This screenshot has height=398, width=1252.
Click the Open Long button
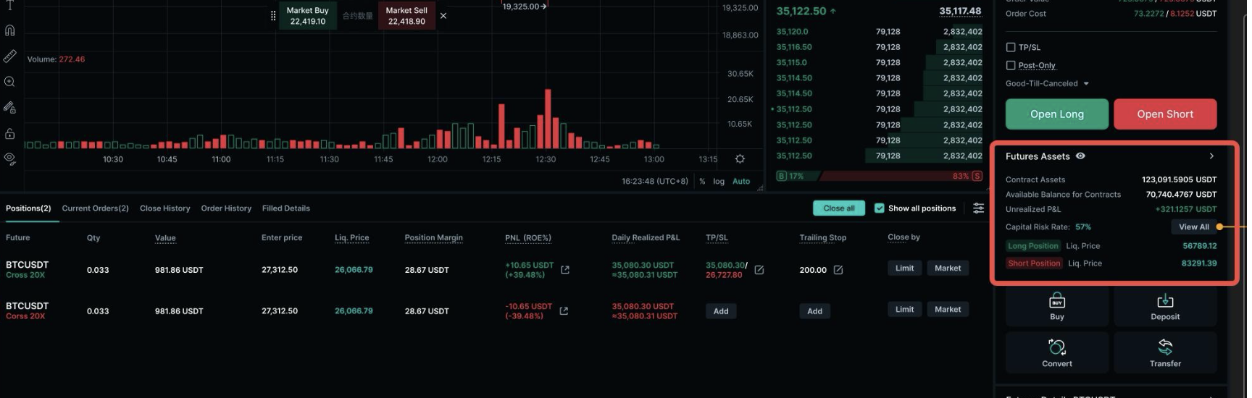[x=1057, y=114]
